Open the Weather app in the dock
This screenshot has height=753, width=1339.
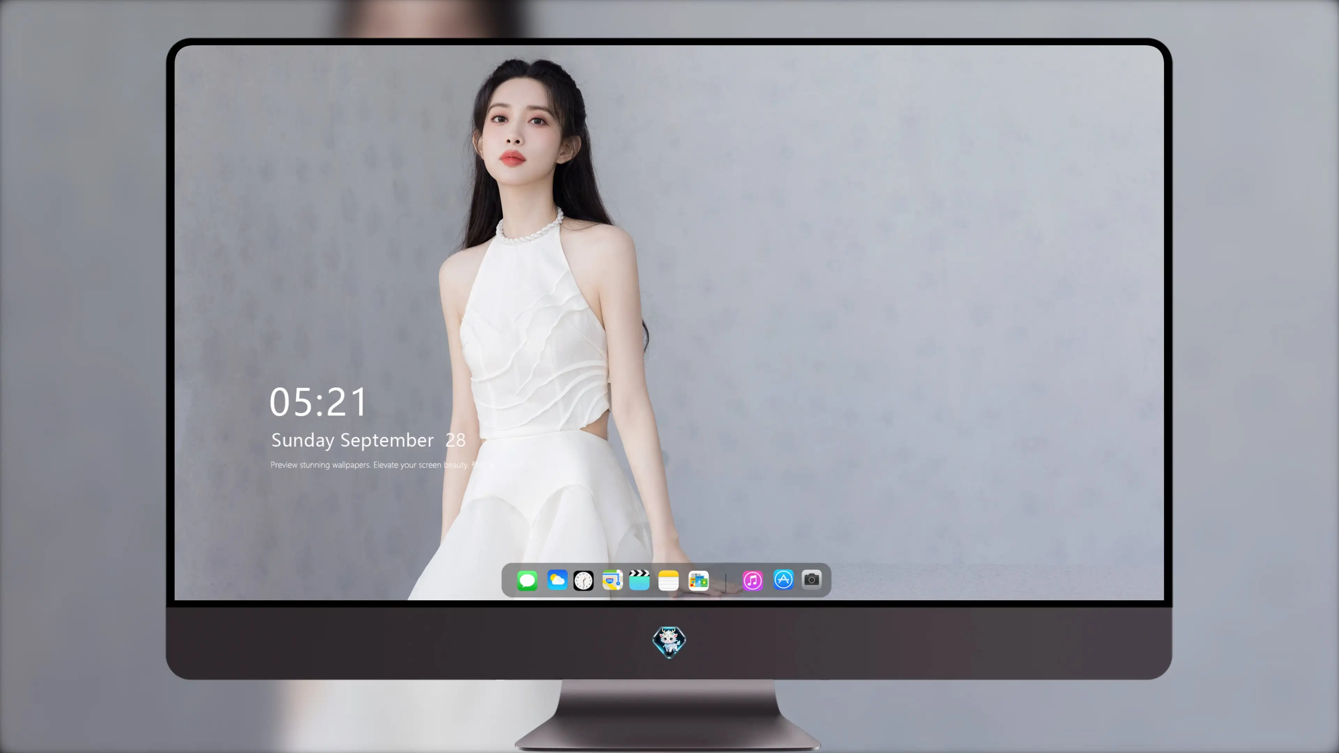[x=557, y=580]
